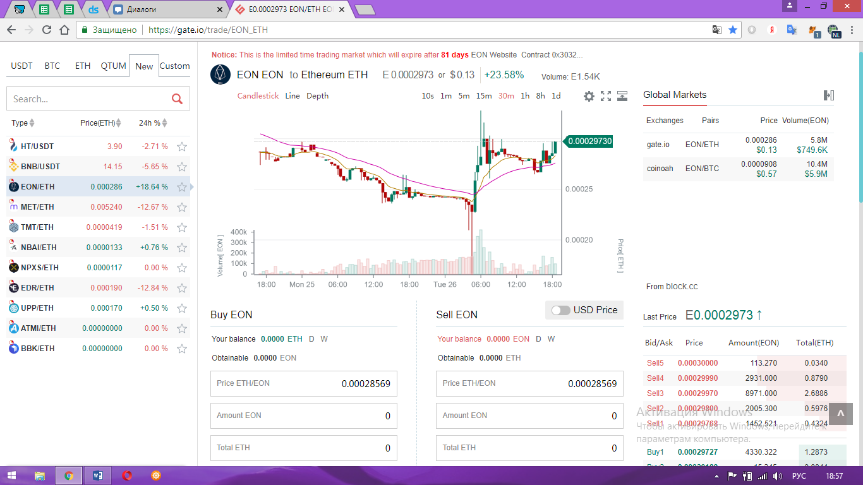Open the Windows Start menu
This screenshot has height=485, width=863.
[11, 476]
